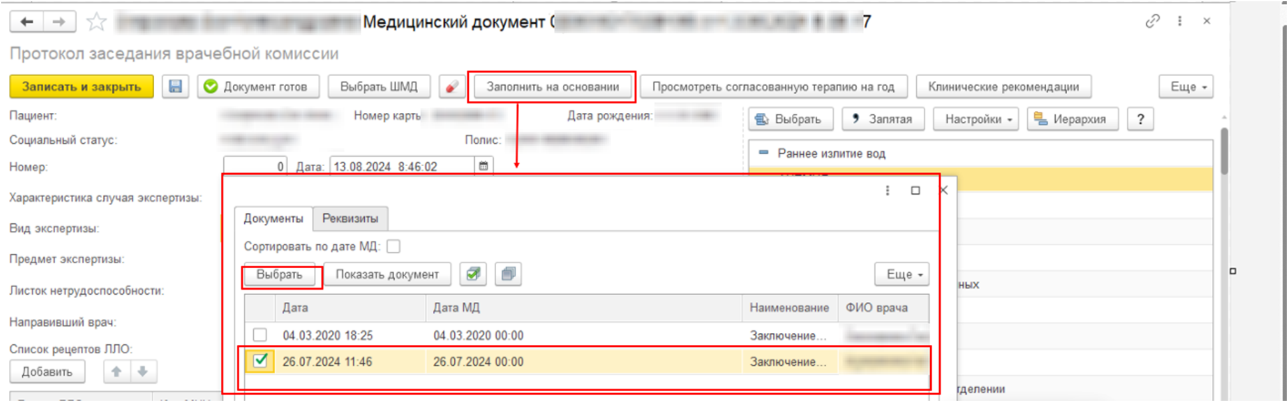Copy link via chain icon
Image resolution: width=1288 pixels, height=402 pixels.
tap(1152, 22)
